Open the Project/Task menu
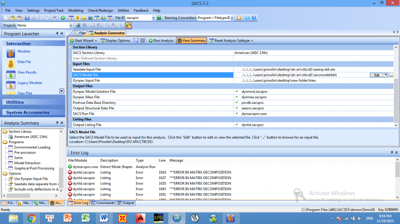This screenshot has width=400, height=224. tap(54, 10)
